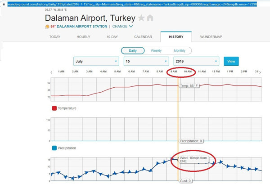
Task: Click the CHANGE link
Action: click(x=120, y=27)
